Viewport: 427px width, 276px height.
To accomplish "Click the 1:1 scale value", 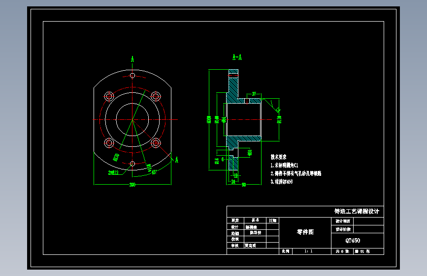I will 308,251.
